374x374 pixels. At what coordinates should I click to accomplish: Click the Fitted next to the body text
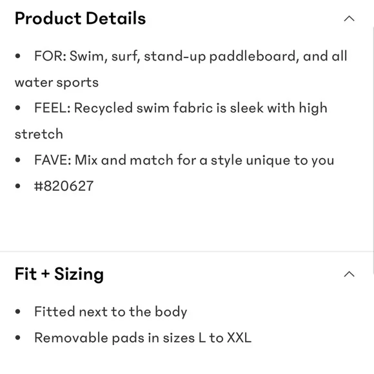click(x=111, y=311)
